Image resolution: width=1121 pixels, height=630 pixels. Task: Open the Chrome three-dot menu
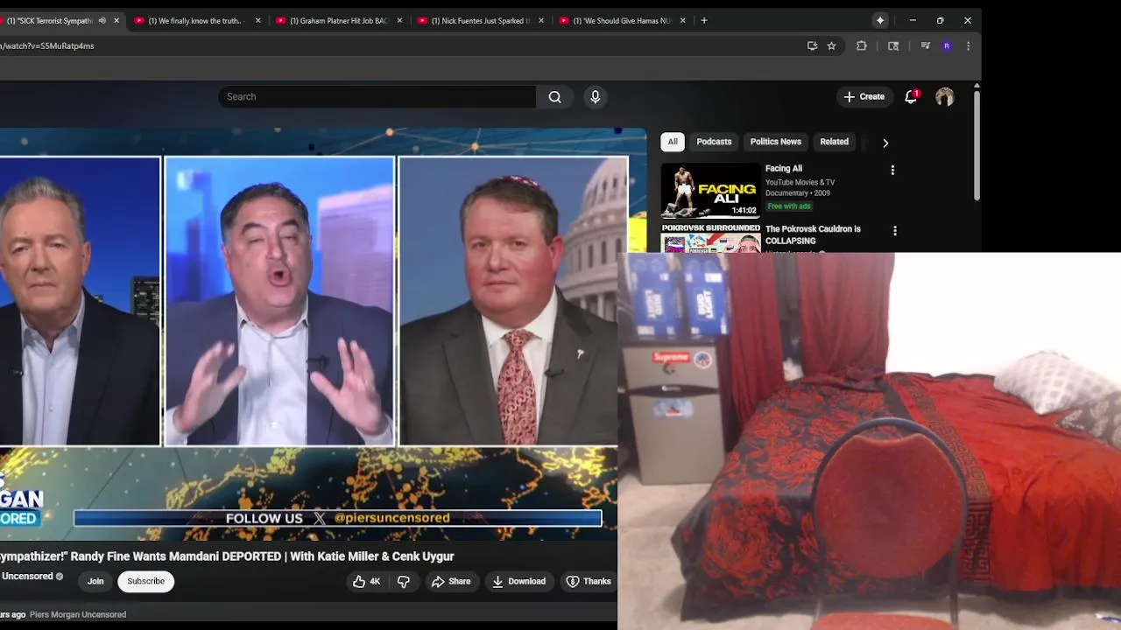[968, 46]
